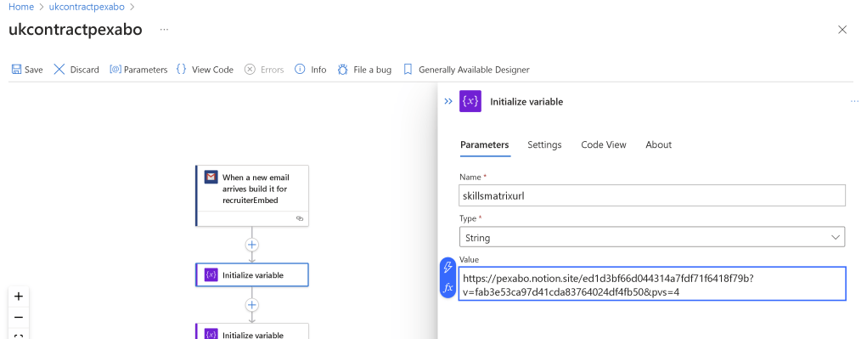
Task: Click the purple Initialize variable panel icon
Action: pos(470,101)
